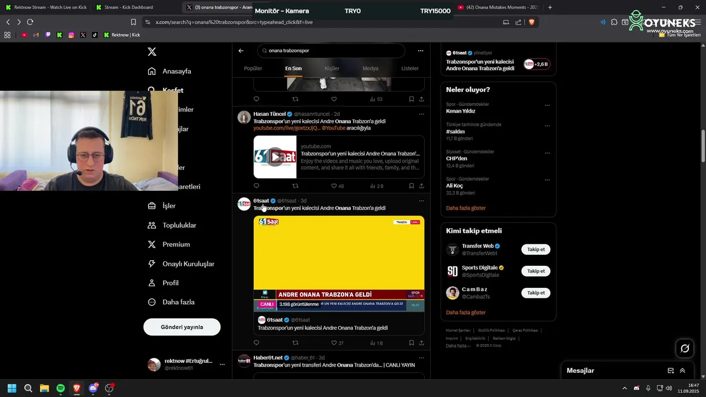Click the Brave Shields lion icon

[x=532, y=22]
